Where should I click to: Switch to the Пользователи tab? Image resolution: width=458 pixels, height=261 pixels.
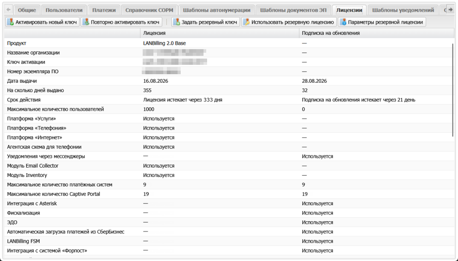pos(64,10)
